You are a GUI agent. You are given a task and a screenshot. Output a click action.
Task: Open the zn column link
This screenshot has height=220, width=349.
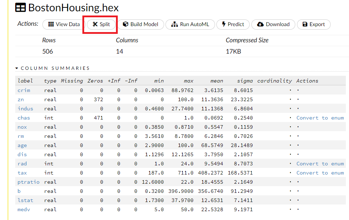[21, 99]
